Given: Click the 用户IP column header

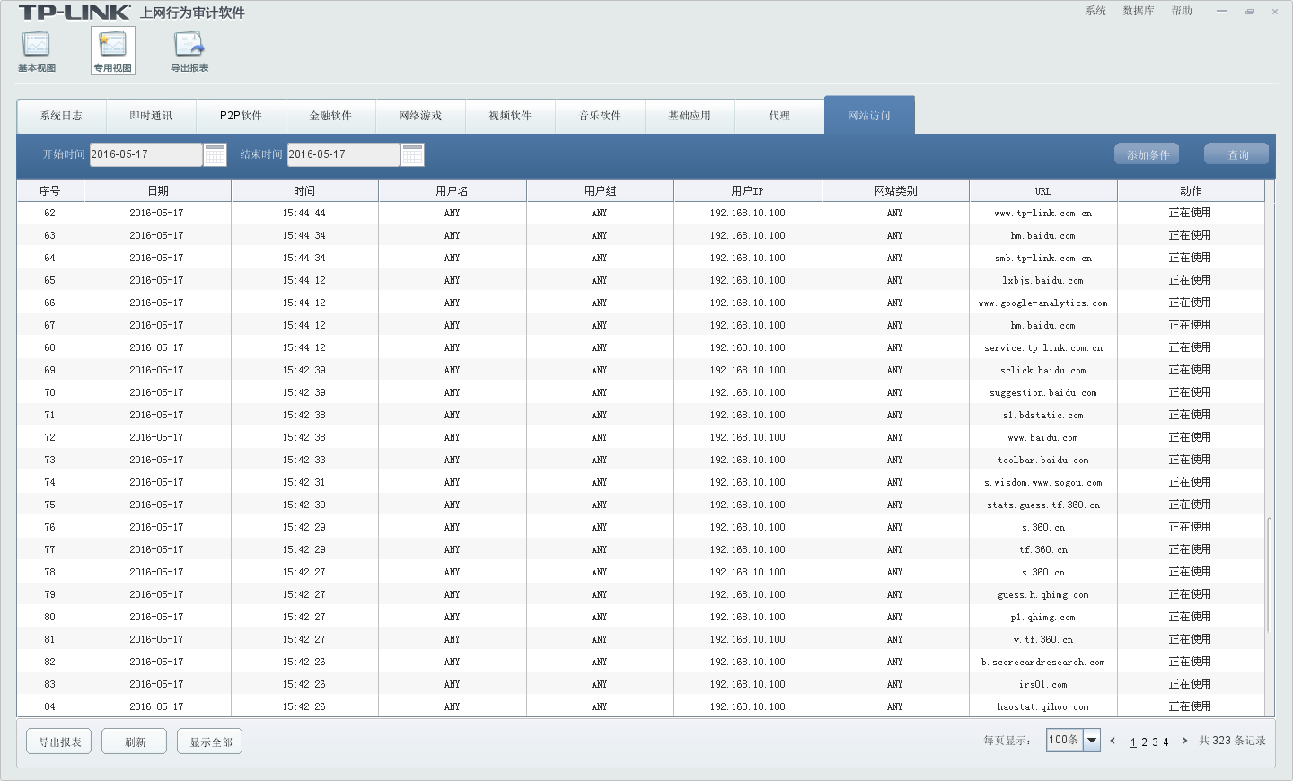Looking at the screenshot, I should point(747,190).
